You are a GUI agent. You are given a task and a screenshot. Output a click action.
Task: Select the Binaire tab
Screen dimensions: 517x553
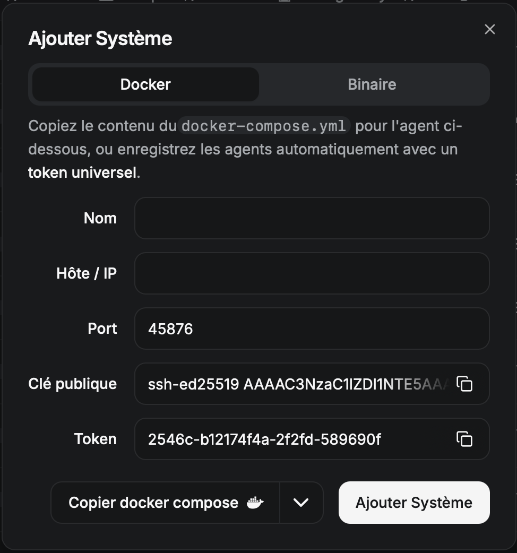click(x=372, y=84)
